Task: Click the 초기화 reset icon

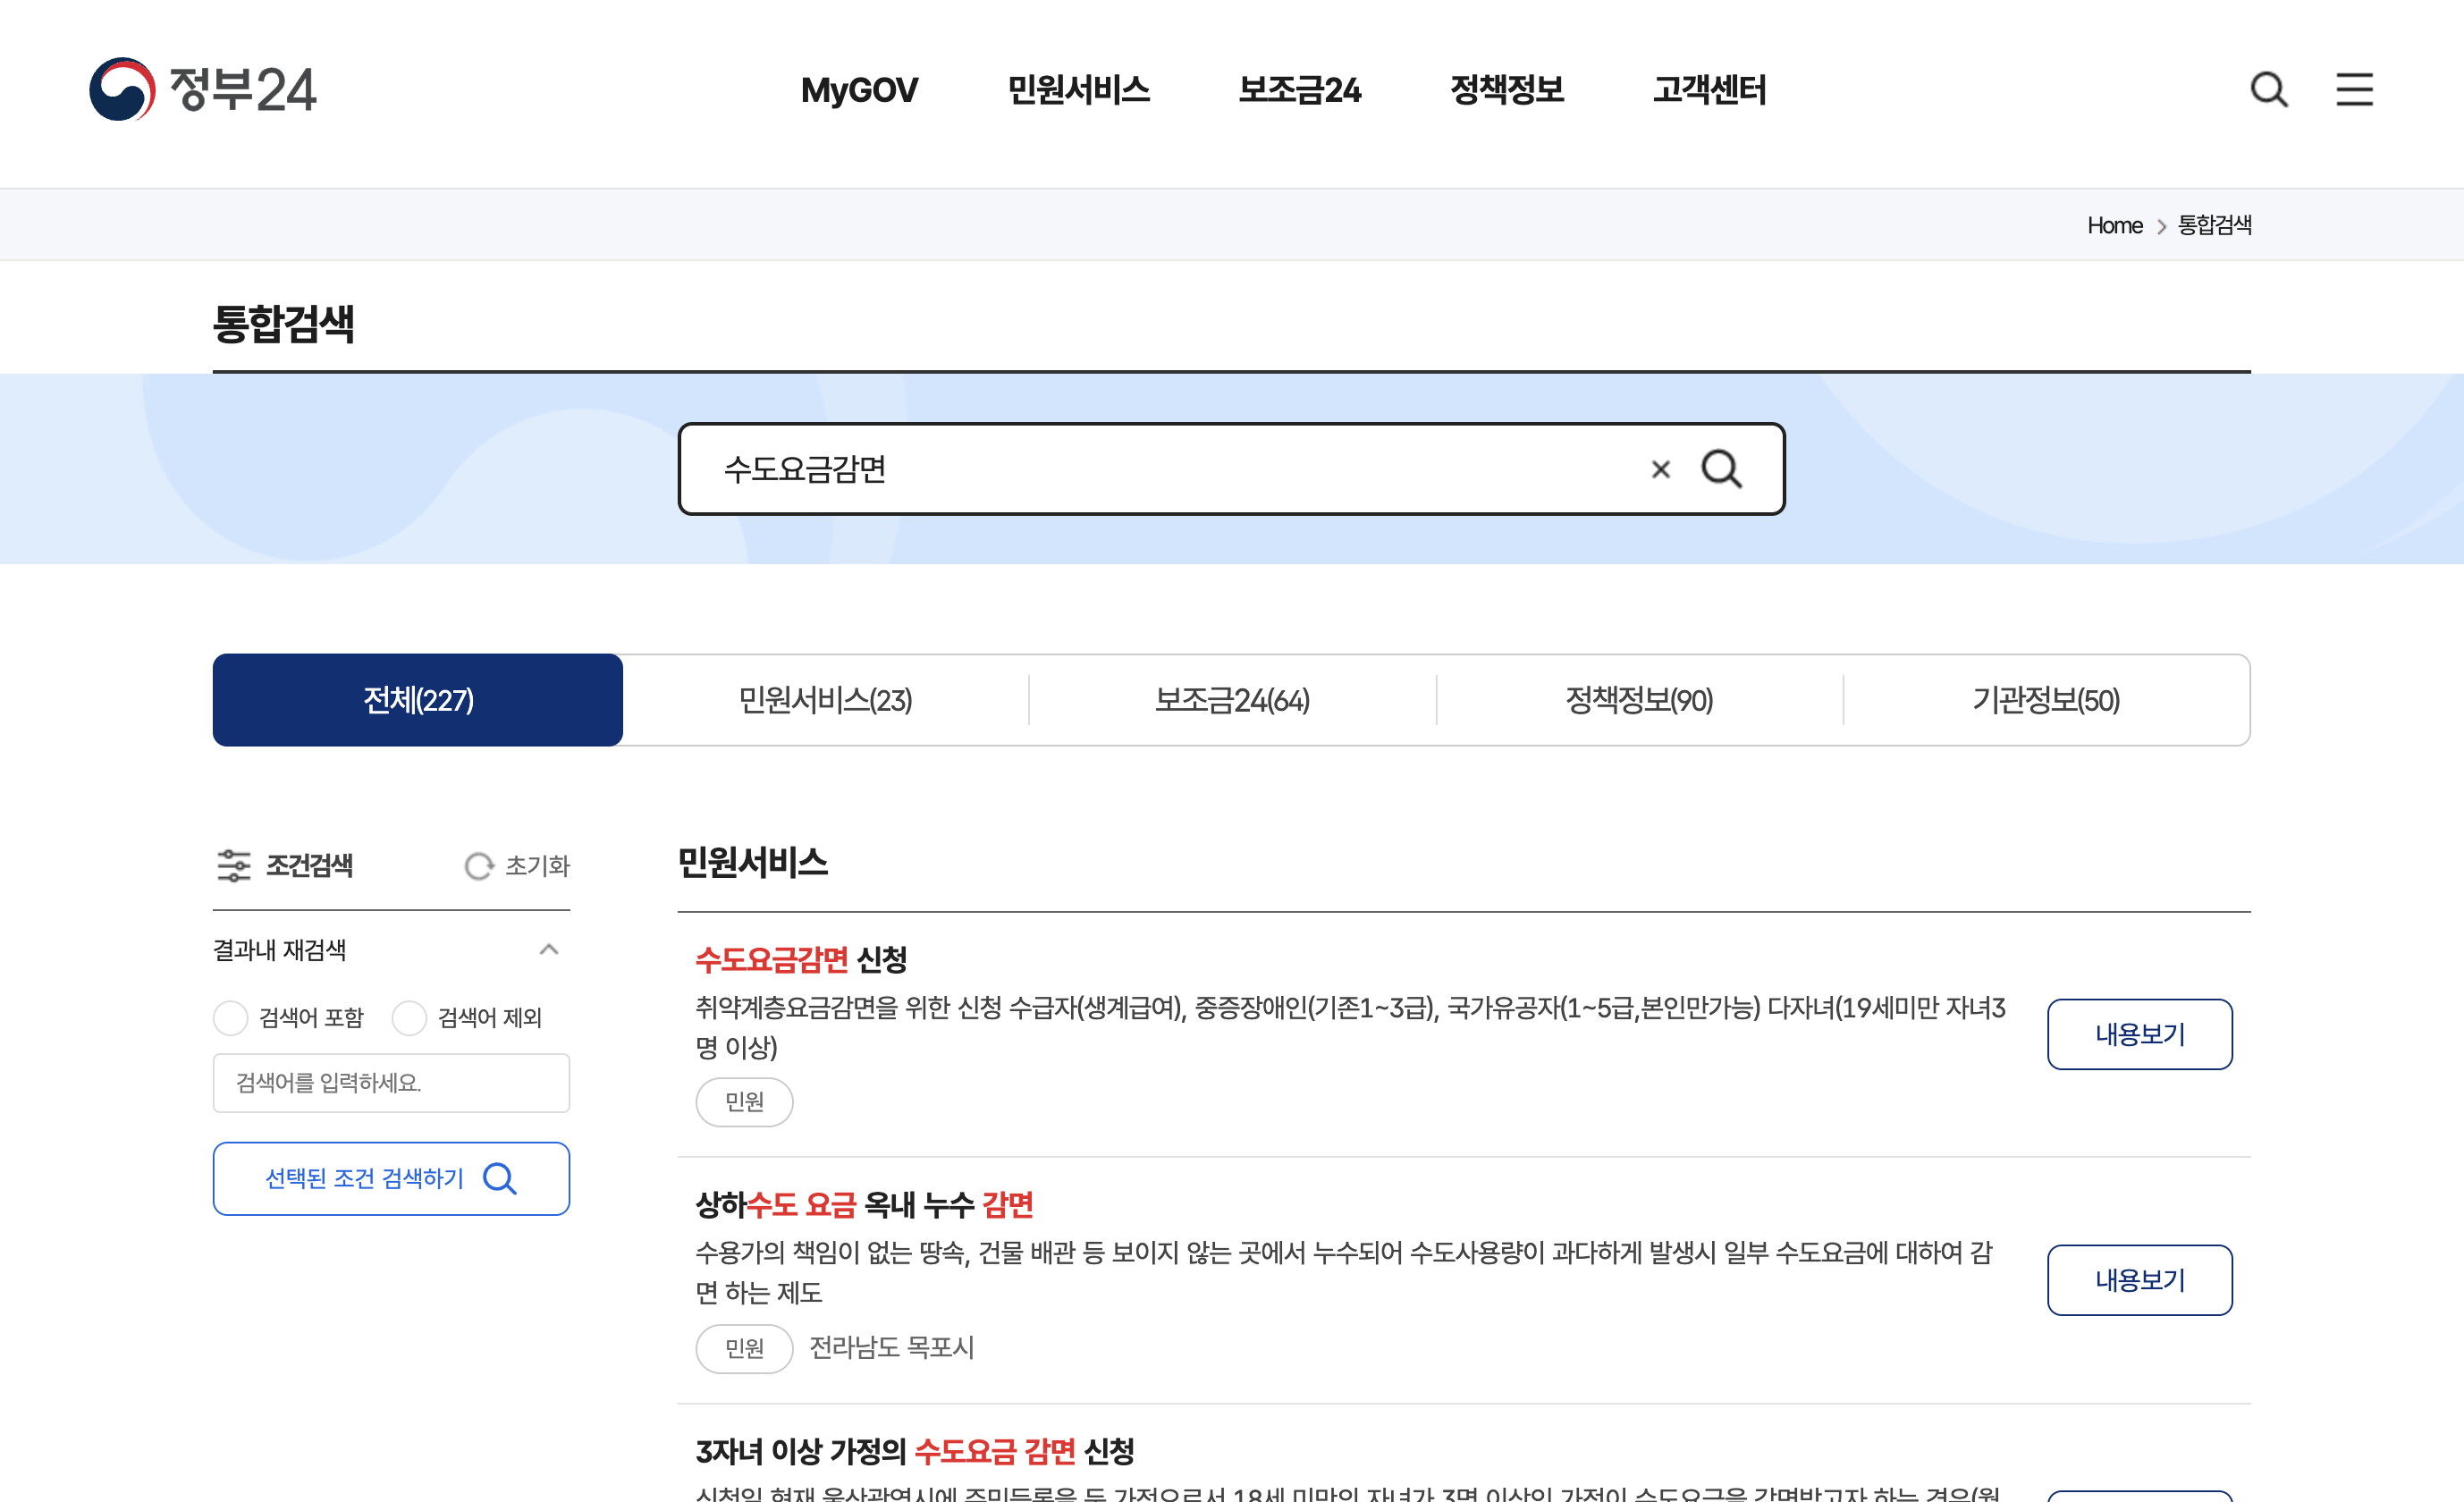Action: (479, 866)
